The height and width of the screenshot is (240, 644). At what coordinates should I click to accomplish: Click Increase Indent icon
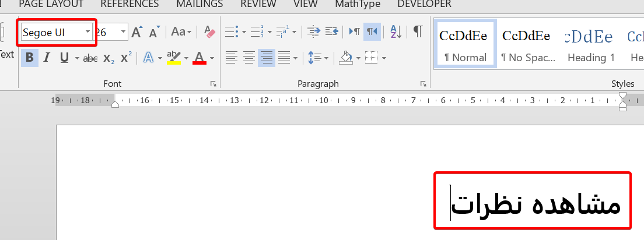(331, 31)
